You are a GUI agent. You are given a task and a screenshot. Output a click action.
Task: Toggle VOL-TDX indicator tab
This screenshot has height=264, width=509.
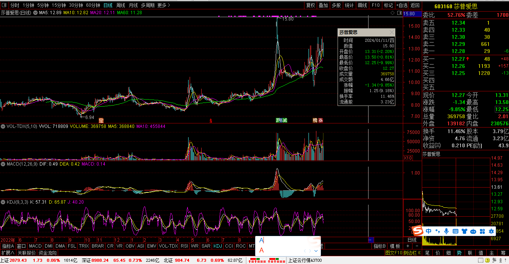click(168, 246)
